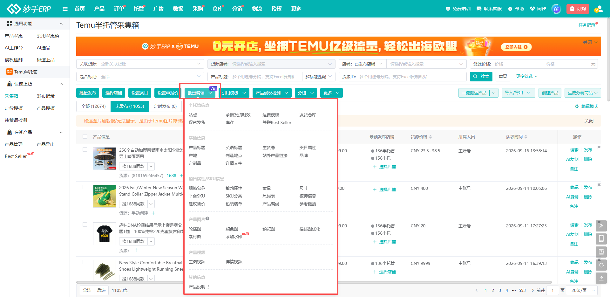The width and height of the screenshot is (610, 297).
Task: Click the flag icon on jacket product row
Action: click(599, 185)
